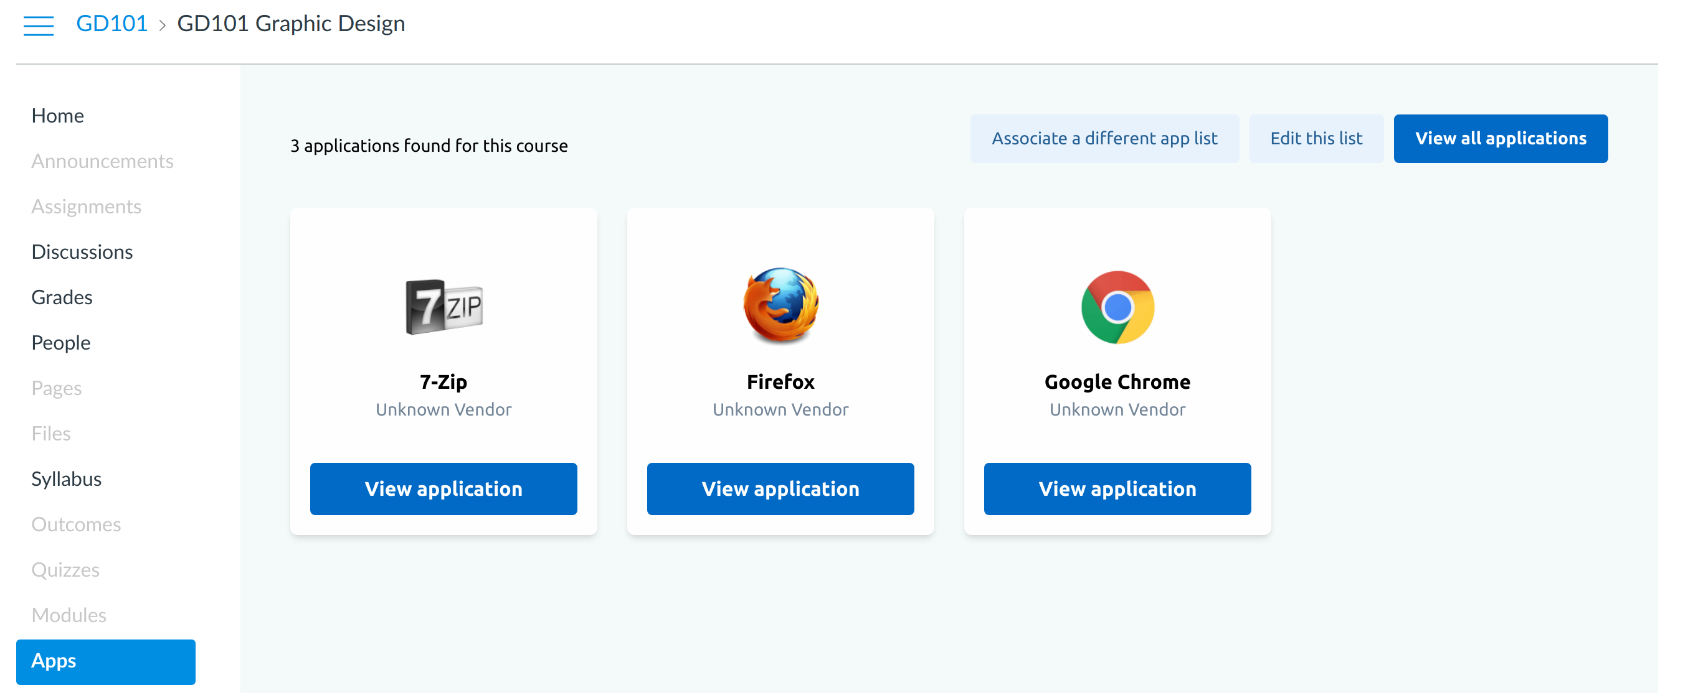Click the 7-Zip app icon
The image size is (1688, 693).
443,306
